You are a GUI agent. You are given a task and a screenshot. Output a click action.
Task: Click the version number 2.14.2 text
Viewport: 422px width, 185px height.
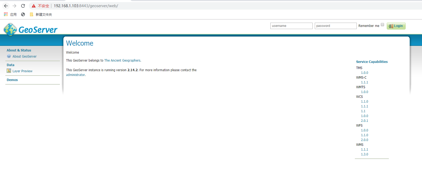[x=133, y=70]
